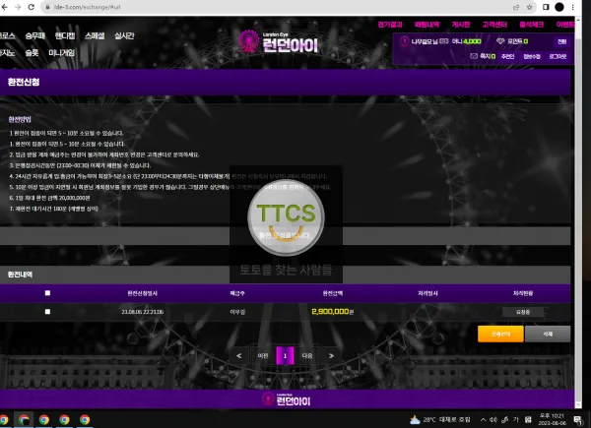Check the 2,900,000 withdrawal row checkbox
591x428 pixels.
click(47, 311)
